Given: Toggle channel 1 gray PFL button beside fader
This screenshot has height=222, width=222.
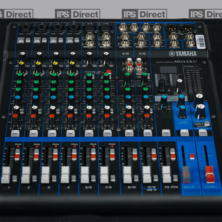Looking at the screenshot, I should click(x=15, y=178).
